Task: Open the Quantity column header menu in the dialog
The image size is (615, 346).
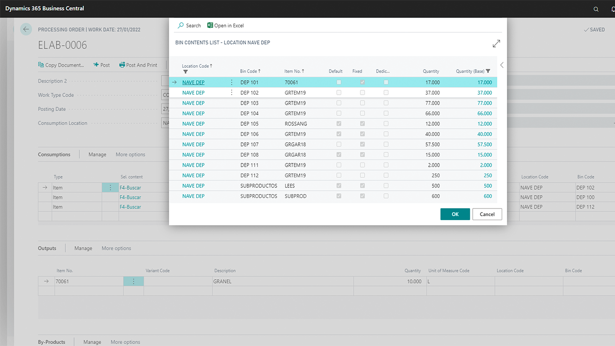Action: click(431, 71)
